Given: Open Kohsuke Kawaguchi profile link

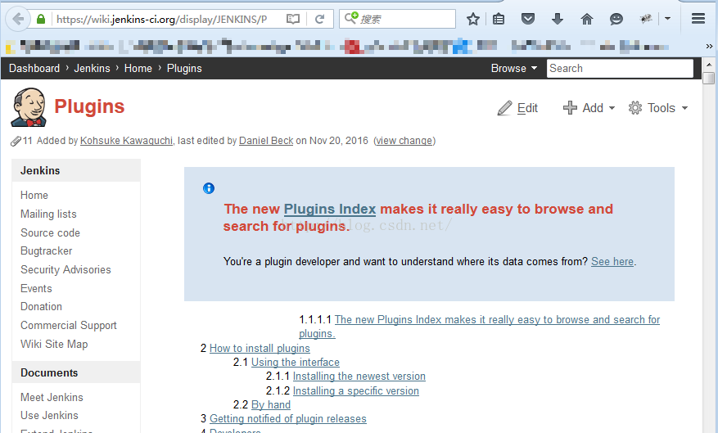Looking at the screenshot, I should pyautogui.click(x=126, y=141).
